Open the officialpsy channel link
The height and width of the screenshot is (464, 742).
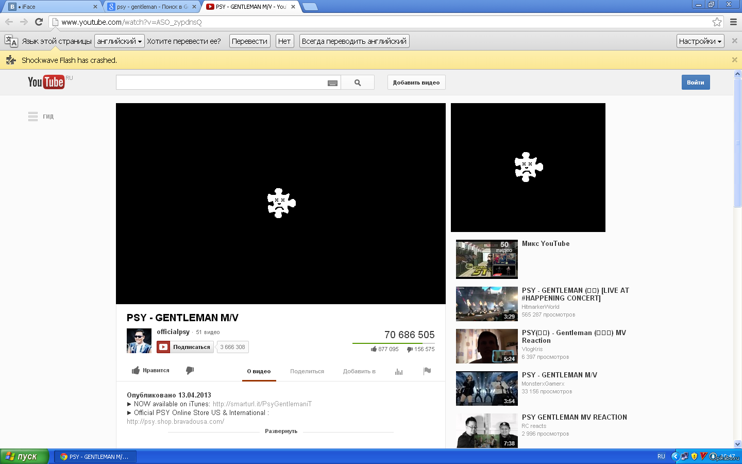coord(173,332)
